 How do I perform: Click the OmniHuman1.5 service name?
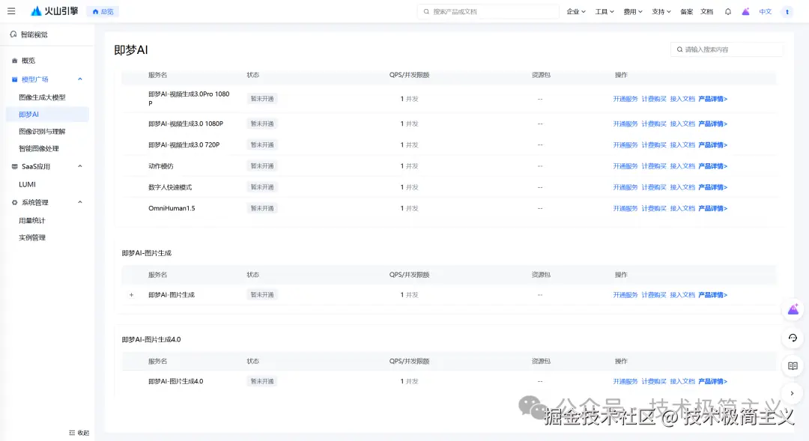pos(172,208)
